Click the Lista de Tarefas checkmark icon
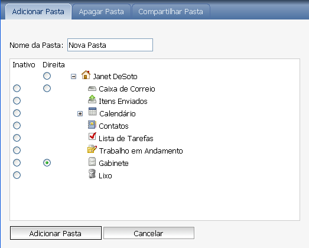 point(92,136)
